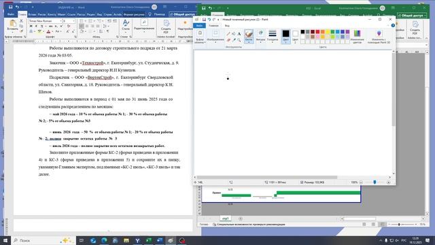435x245 pixels.
Task: Select the Magnifier tool in Paint
Action: tap(239, 40)
